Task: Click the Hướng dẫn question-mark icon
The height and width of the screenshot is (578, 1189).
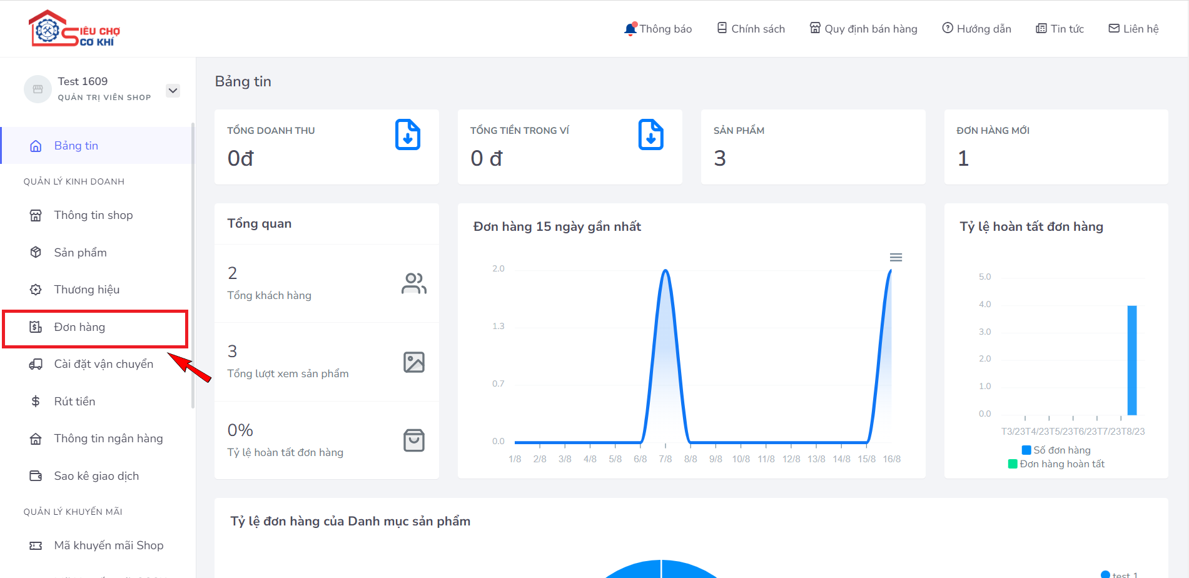Action: pos(948,28)
